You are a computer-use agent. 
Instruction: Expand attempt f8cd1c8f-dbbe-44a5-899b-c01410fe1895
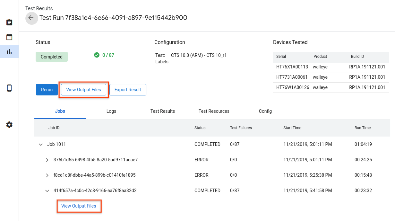(x=47, y=175)
